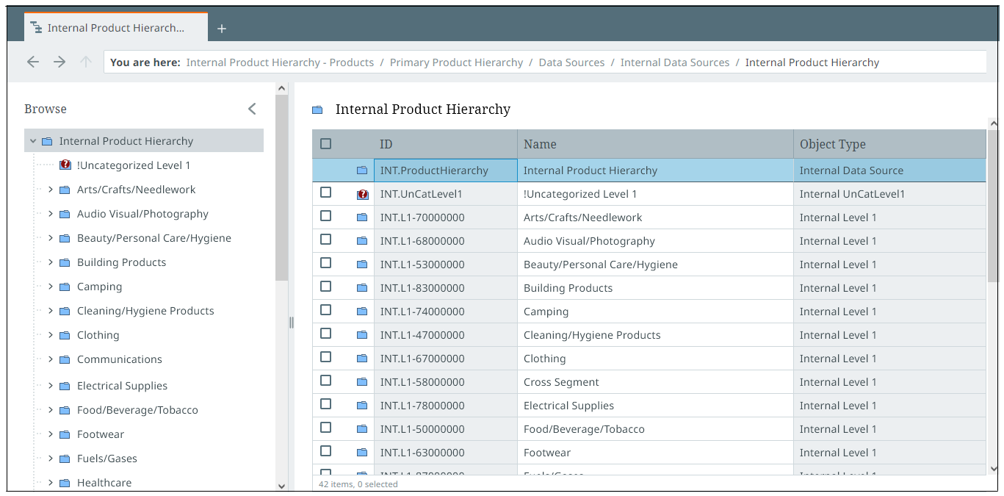Click the red icon in INT.UnCatLevel1 row
Image resolution: width=1004 pixels, height=496 pixels.
[x=362, y=195]
